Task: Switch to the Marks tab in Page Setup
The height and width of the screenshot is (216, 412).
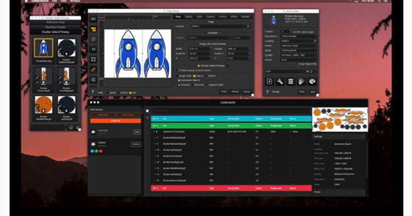Action: pyautogui.click(x=188, y=17)
